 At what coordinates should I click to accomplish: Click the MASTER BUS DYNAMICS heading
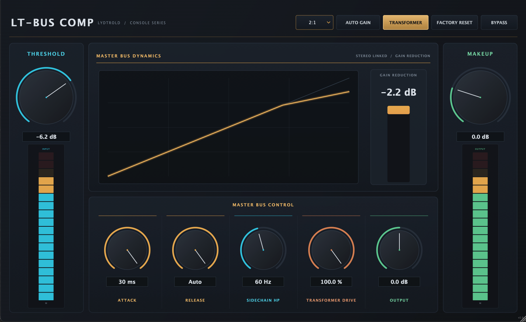click(x=129, y=56)
